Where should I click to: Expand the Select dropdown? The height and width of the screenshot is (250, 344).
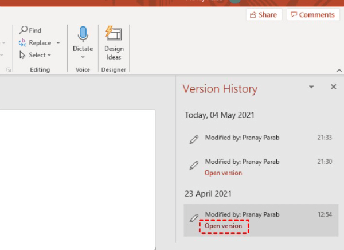tap(49, 55)
